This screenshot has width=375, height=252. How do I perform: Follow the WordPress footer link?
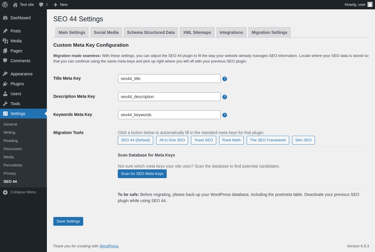coord(109,246)
